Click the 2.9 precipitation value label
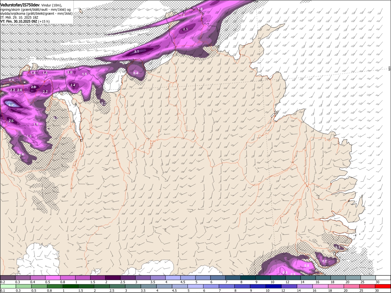 tap(33, 87)
